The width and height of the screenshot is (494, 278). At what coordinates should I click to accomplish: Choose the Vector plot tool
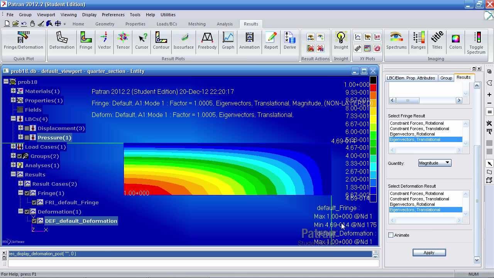(104, 41)
